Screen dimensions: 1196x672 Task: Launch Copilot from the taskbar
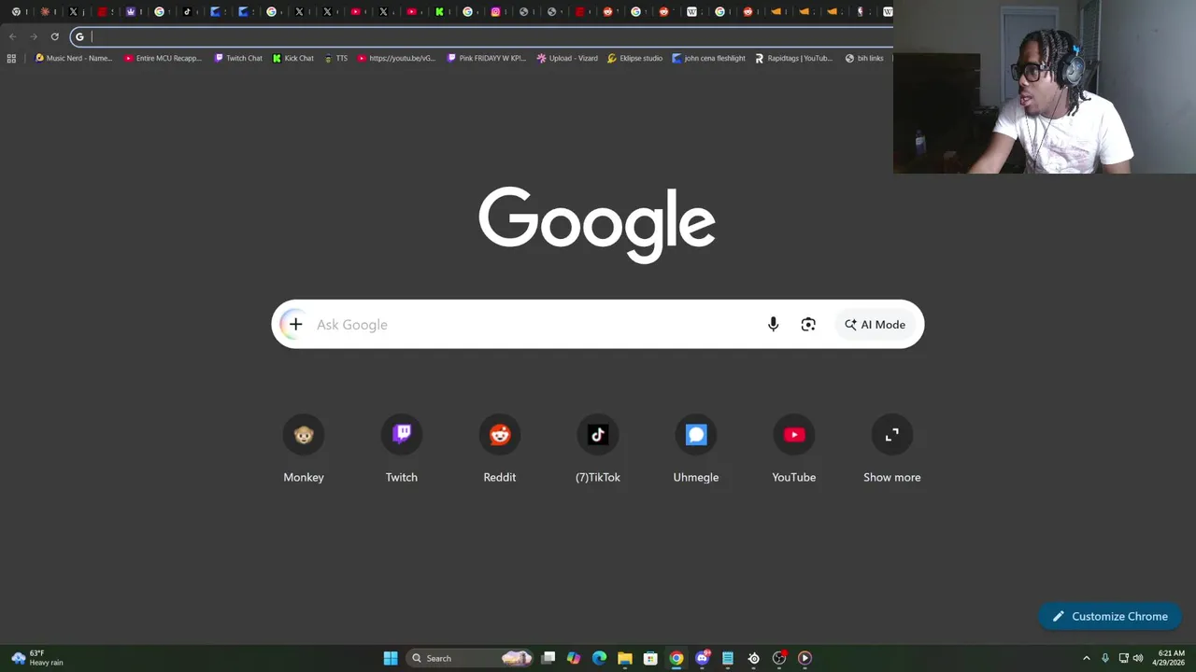574,658
